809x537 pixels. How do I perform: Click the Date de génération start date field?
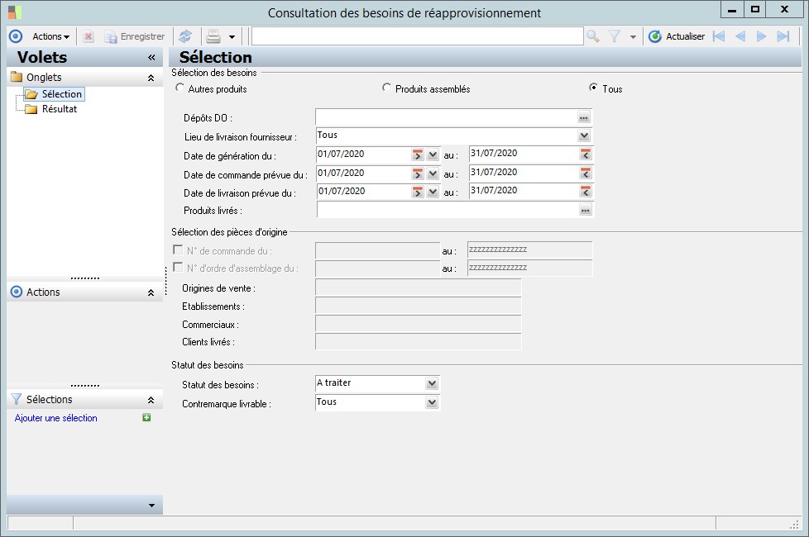362,154
